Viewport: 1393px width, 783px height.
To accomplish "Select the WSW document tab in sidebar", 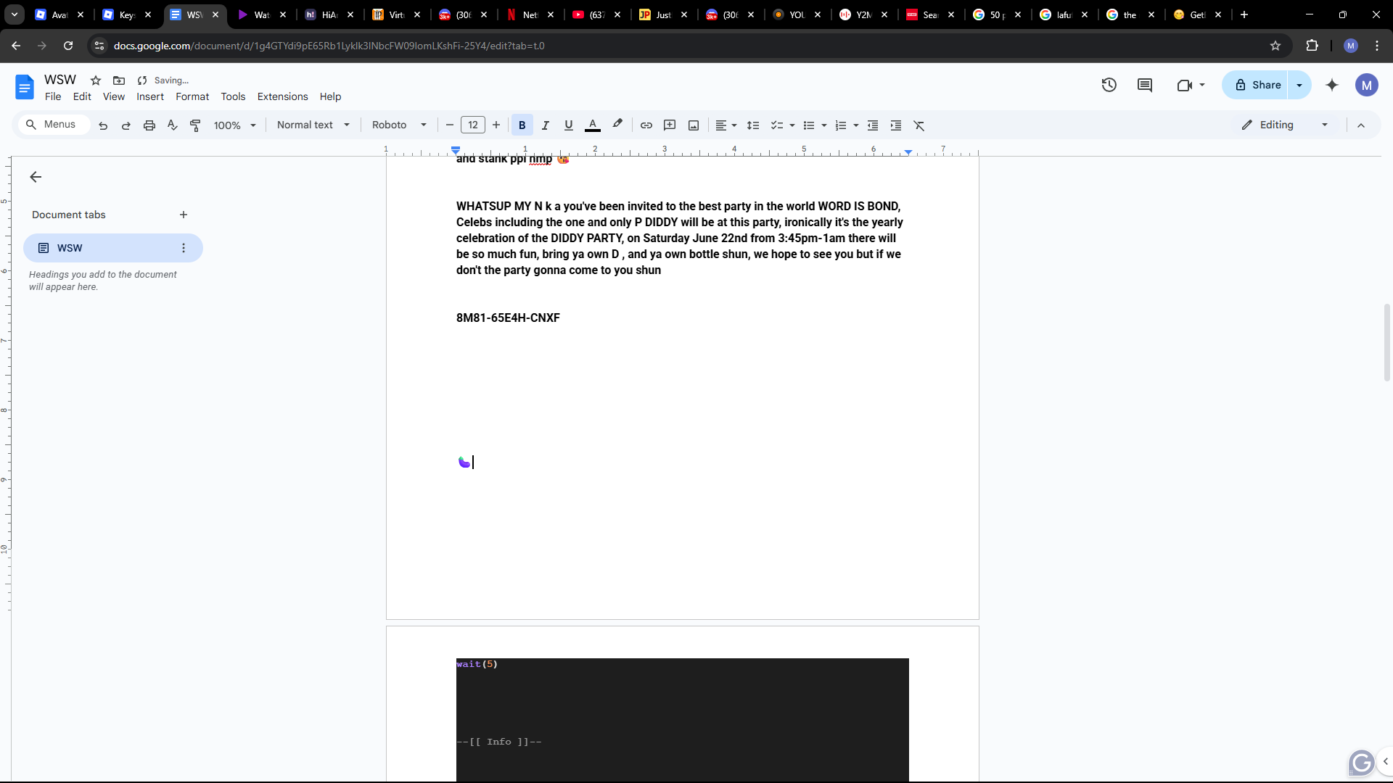I will pyautogui.click(x=113, y=248).
